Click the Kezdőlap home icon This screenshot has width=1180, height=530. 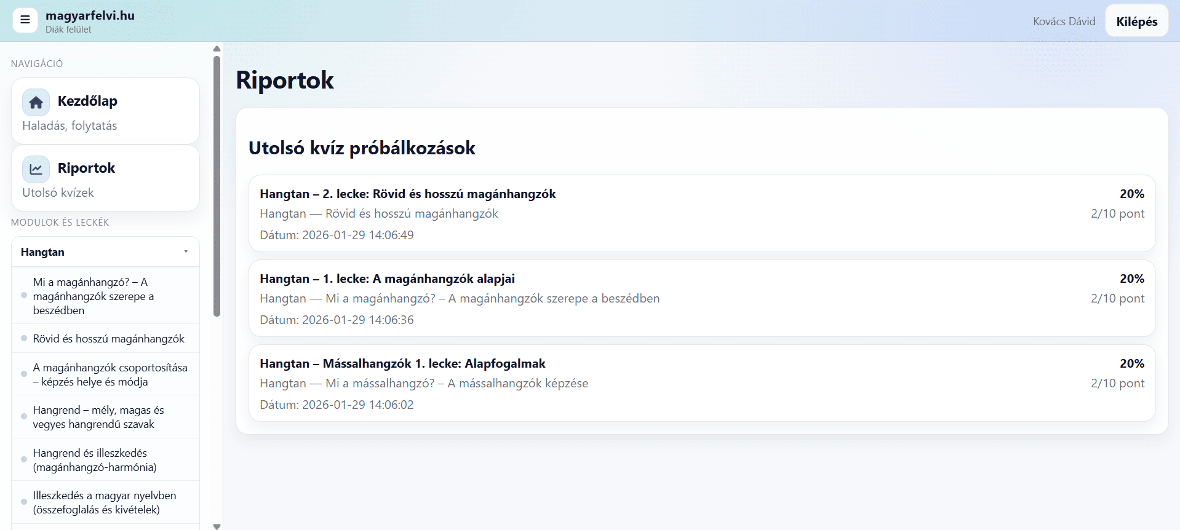[x=36, y=102]
